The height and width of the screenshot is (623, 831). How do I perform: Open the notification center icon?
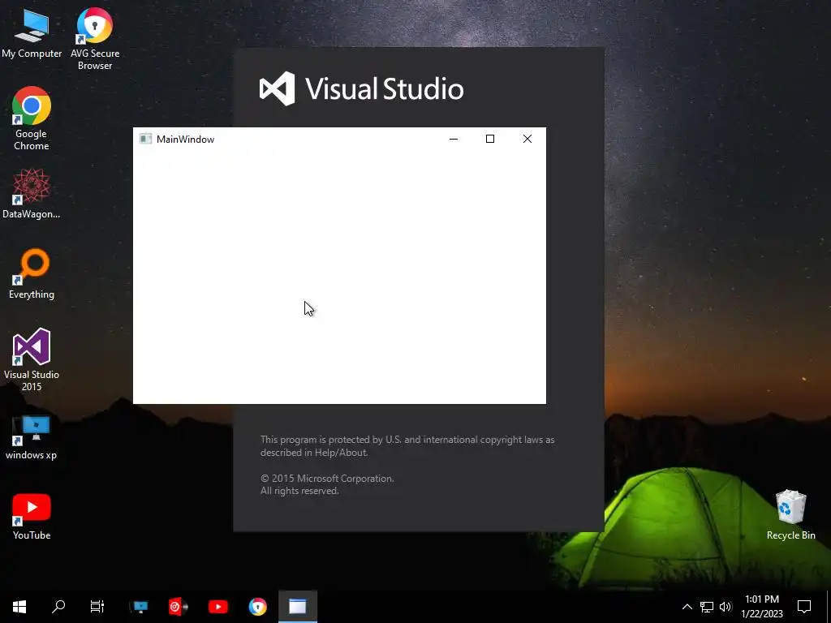click(x=804, y=607)
